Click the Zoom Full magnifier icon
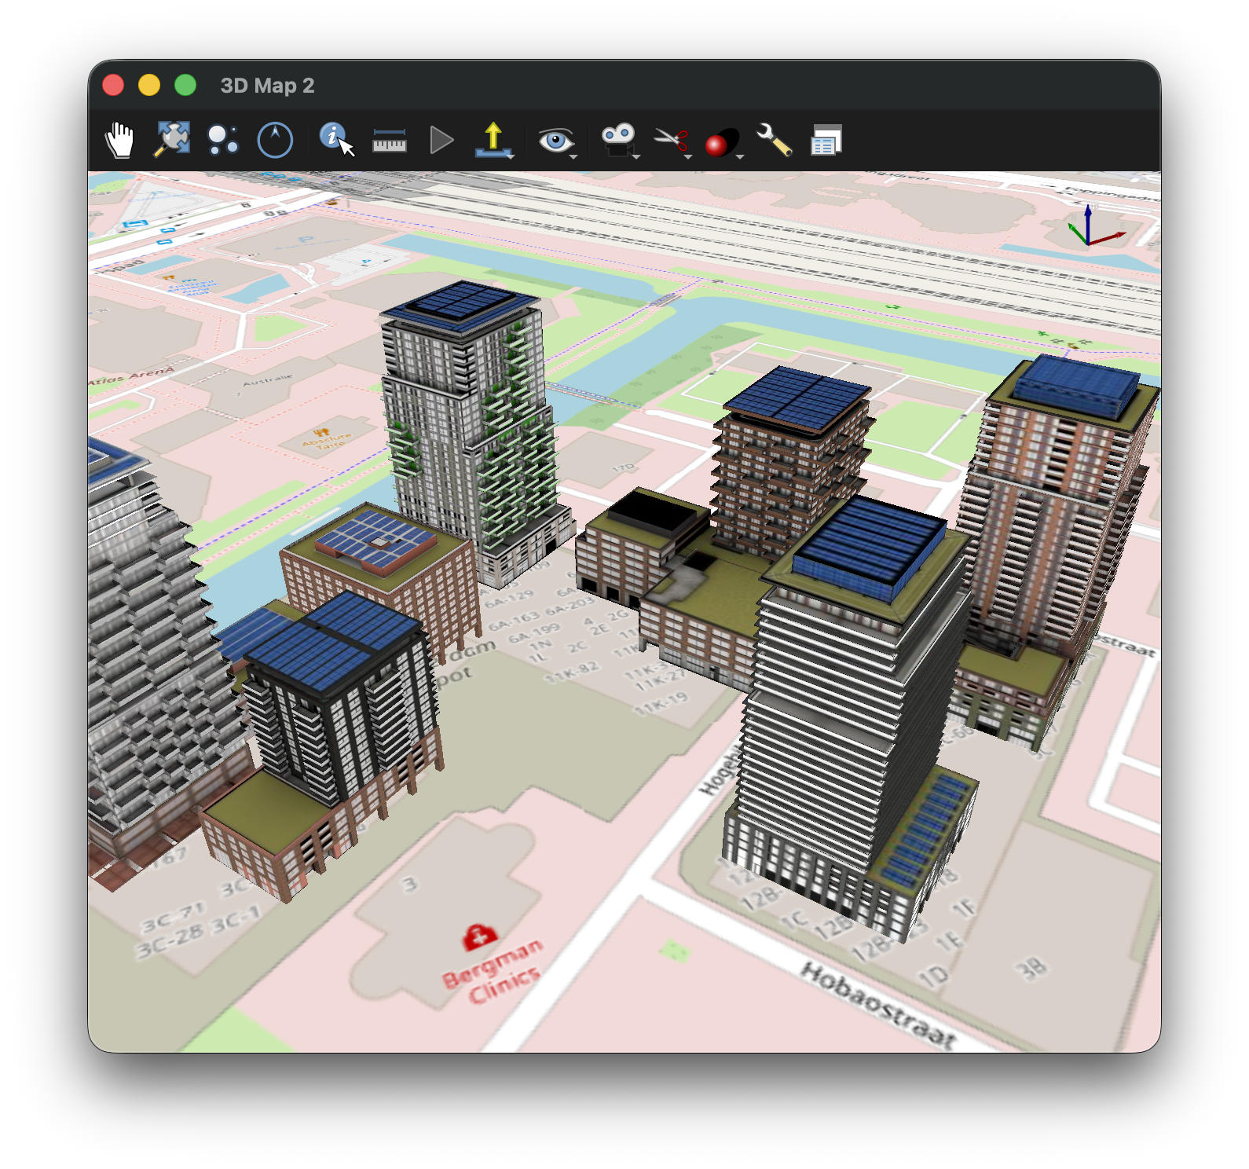This screenshot has height=1169, width=1249. click(171, 140)
